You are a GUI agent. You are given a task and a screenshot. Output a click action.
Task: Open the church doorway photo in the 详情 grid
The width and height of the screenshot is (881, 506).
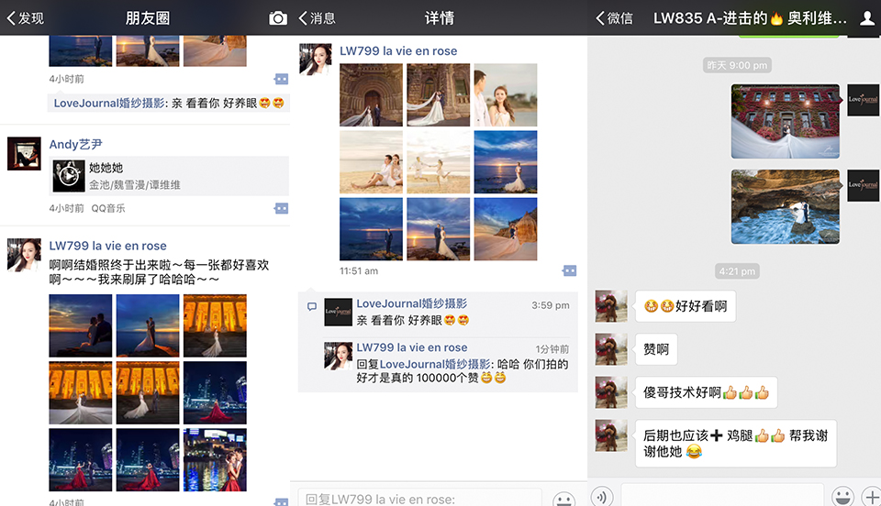(x=371, y=94)
